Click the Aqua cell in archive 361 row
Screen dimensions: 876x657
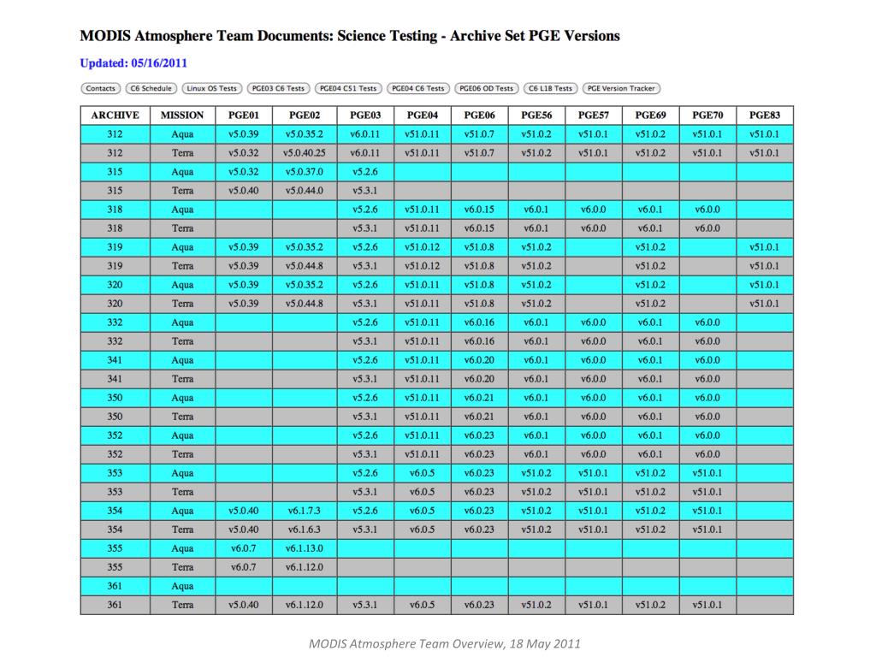pyautogui.click(x=182, y=586)
